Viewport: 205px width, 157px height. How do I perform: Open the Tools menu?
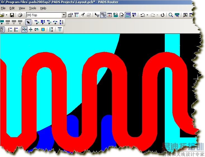pos(33,8)
